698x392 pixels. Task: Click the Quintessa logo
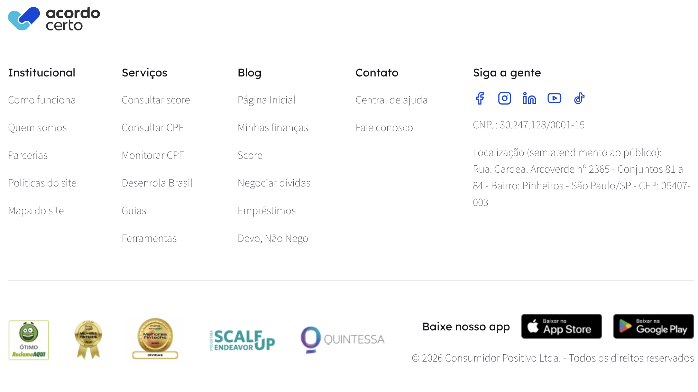[342, 339]
